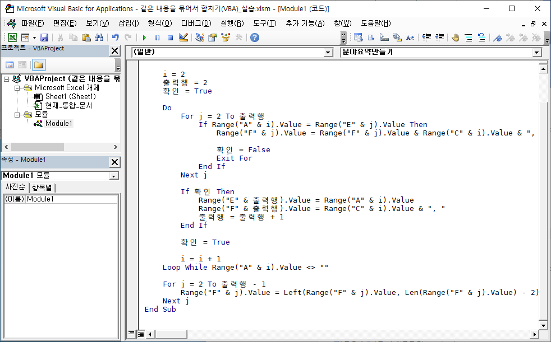Click the Insert UserForm toolbar icon
The image size is (551, 342).
coord(25,38)
